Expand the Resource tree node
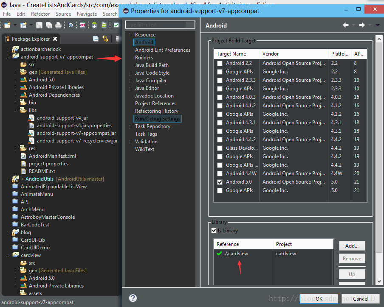This screenshot has width=384, height=307. coord(130,35)
